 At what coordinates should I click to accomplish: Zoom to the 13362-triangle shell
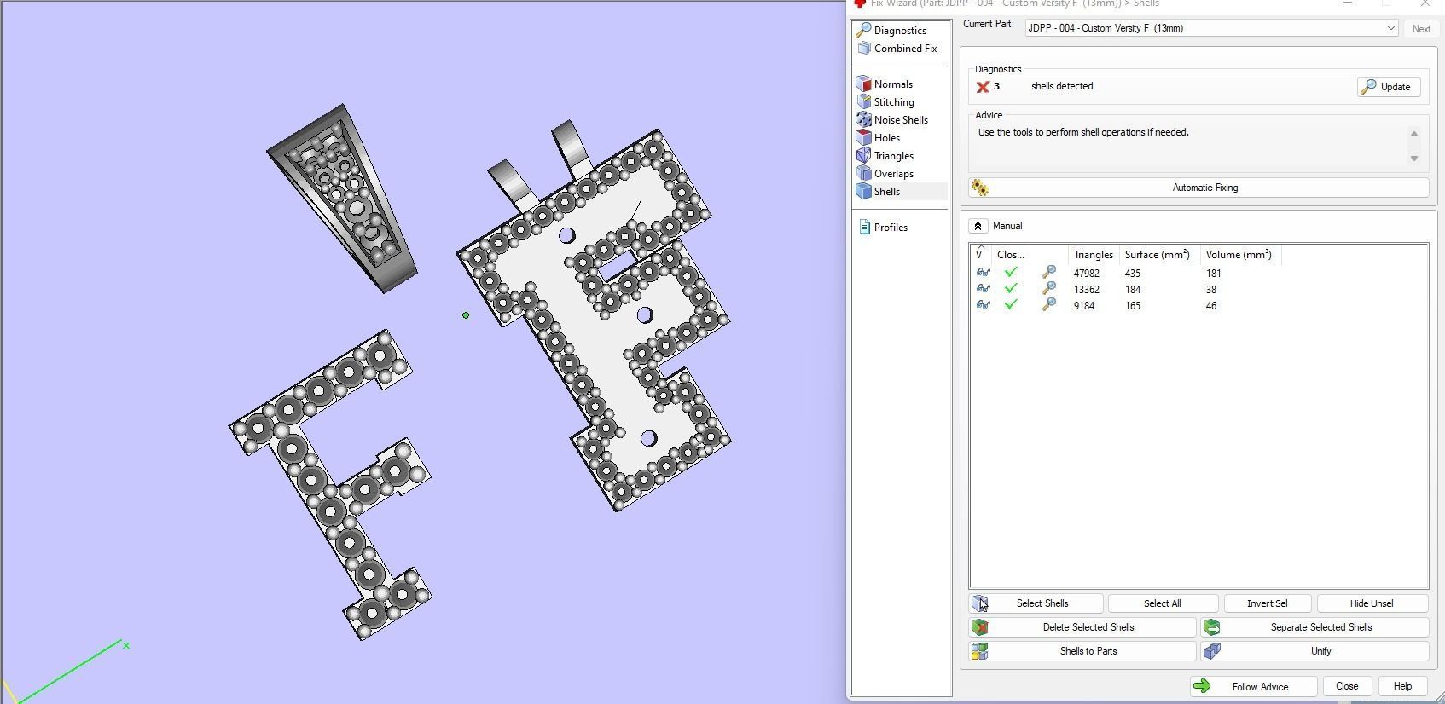pyautogui.click(x=1049, y=289)
